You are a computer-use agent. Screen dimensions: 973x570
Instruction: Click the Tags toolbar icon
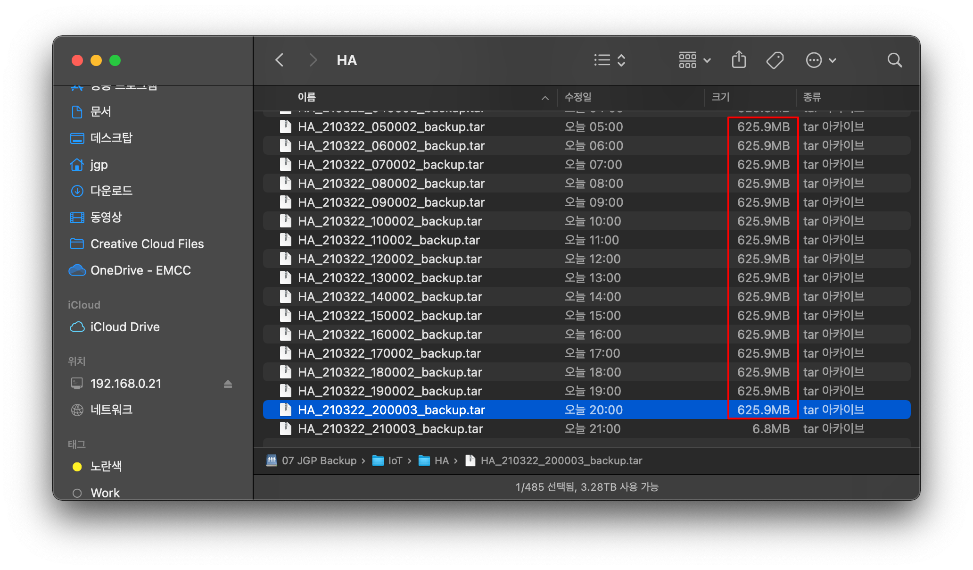click(775, 60)
